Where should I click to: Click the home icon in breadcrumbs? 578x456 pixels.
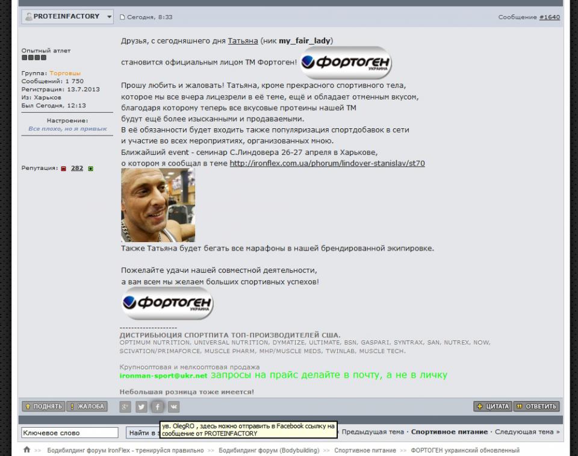tap(26, 450)
